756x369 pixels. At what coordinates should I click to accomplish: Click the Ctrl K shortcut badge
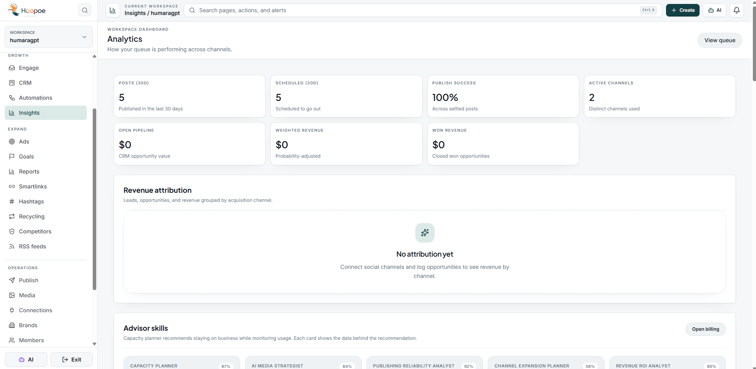point(648,10)
